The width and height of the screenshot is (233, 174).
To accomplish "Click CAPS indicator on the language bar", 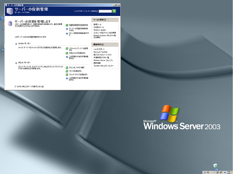I will pyautogui.click(x=229, y=172).
